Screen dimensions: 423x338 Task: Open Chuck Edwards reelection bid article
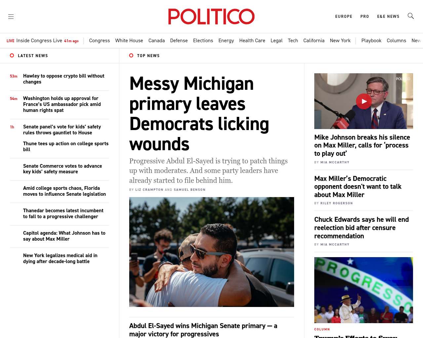click(x=362, y=228)
